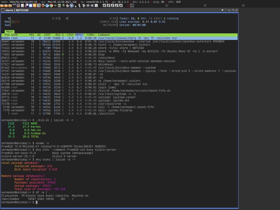Click the single small gear icon
The image size is (280, 210).
[x=75, y=6]
